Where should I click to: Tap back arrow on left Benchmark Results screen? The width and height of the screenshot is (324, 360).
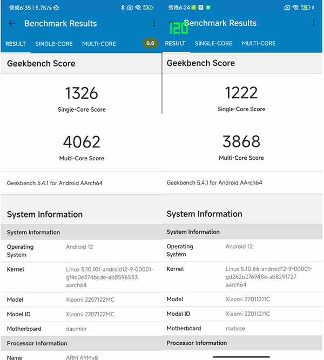(x=12, y=24)
